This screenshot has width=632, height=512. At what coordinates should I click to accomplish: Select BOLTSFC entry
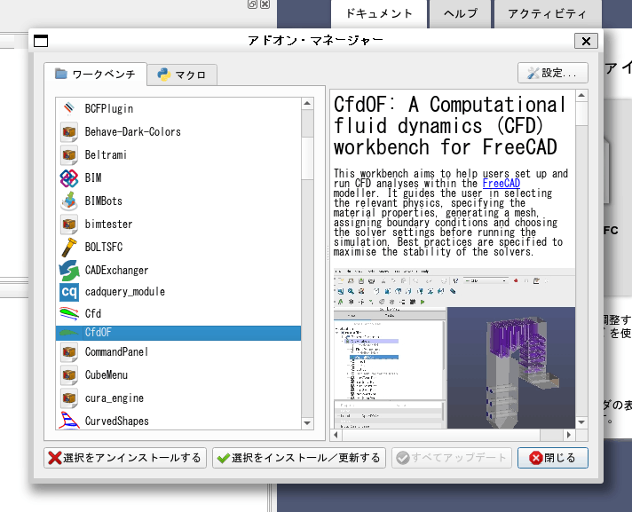click(x=178, y=247)
